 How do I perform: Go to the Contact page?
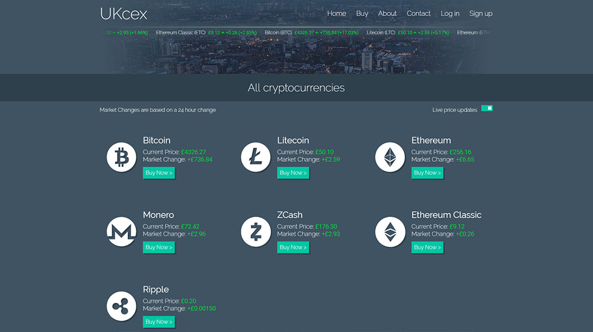point(418,14)
